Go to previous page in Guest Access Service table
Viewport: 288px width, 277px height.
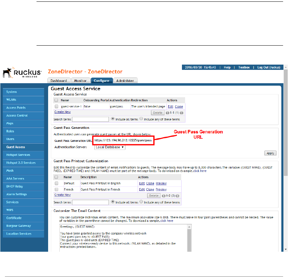coord(168,113)
